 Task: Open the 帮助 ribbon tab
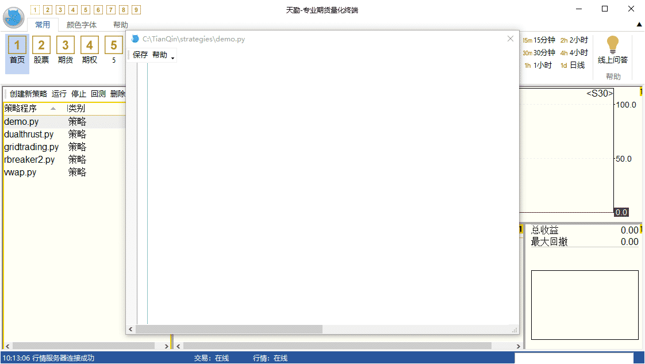121,25
